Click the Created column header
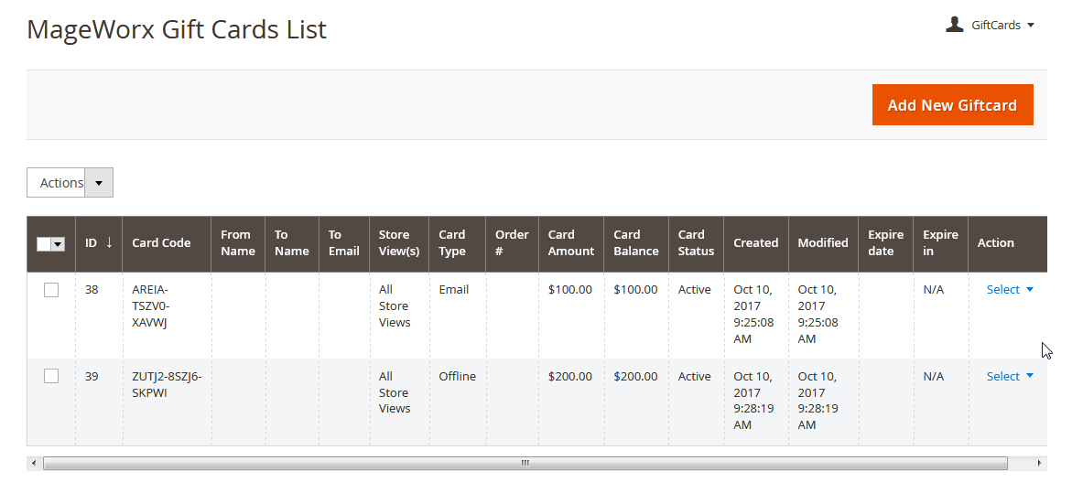The image size is (1072, 493). 756,243
